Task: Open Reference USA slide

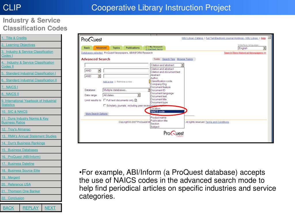Action: click(16, 184)
